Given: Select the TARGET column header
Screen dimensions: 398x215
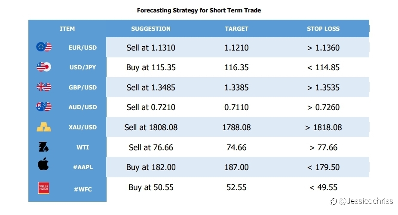Looking at the screenshot, I should tap(236, 29).
